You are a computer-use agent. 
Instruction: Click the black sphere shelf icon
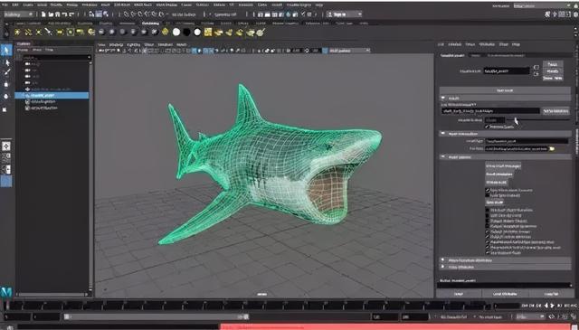pos(186,33)
